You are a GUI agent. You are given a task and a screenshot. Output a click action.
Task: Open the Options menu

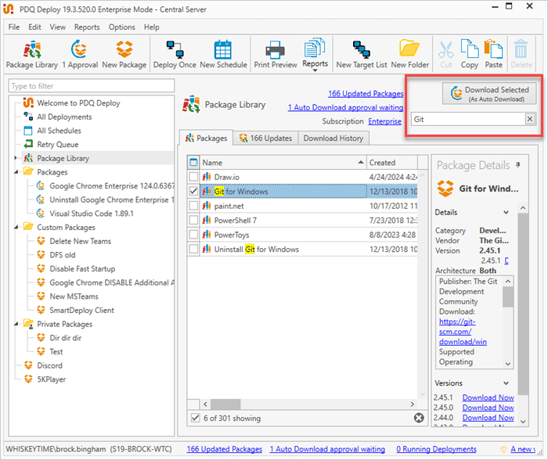(121, 27)
